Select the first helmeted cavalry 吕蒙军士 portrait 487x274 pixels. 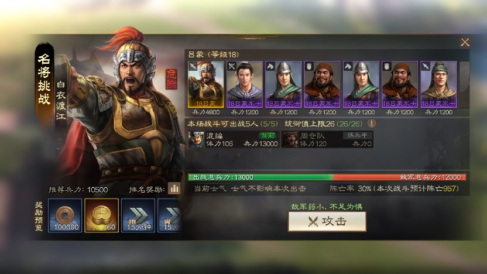(x=283, y=84)
